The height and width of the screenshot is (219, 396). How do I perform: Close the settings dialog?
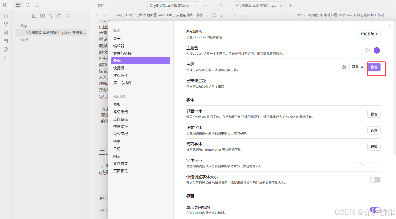point(390,25)
